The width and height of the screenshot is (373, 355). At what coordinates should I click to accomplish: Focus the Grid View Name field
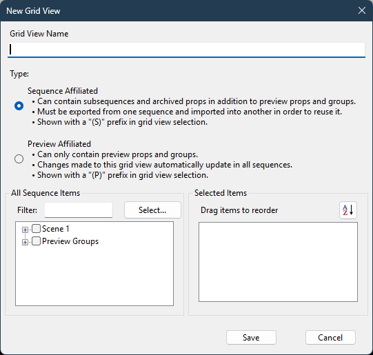tap(186, 50)
